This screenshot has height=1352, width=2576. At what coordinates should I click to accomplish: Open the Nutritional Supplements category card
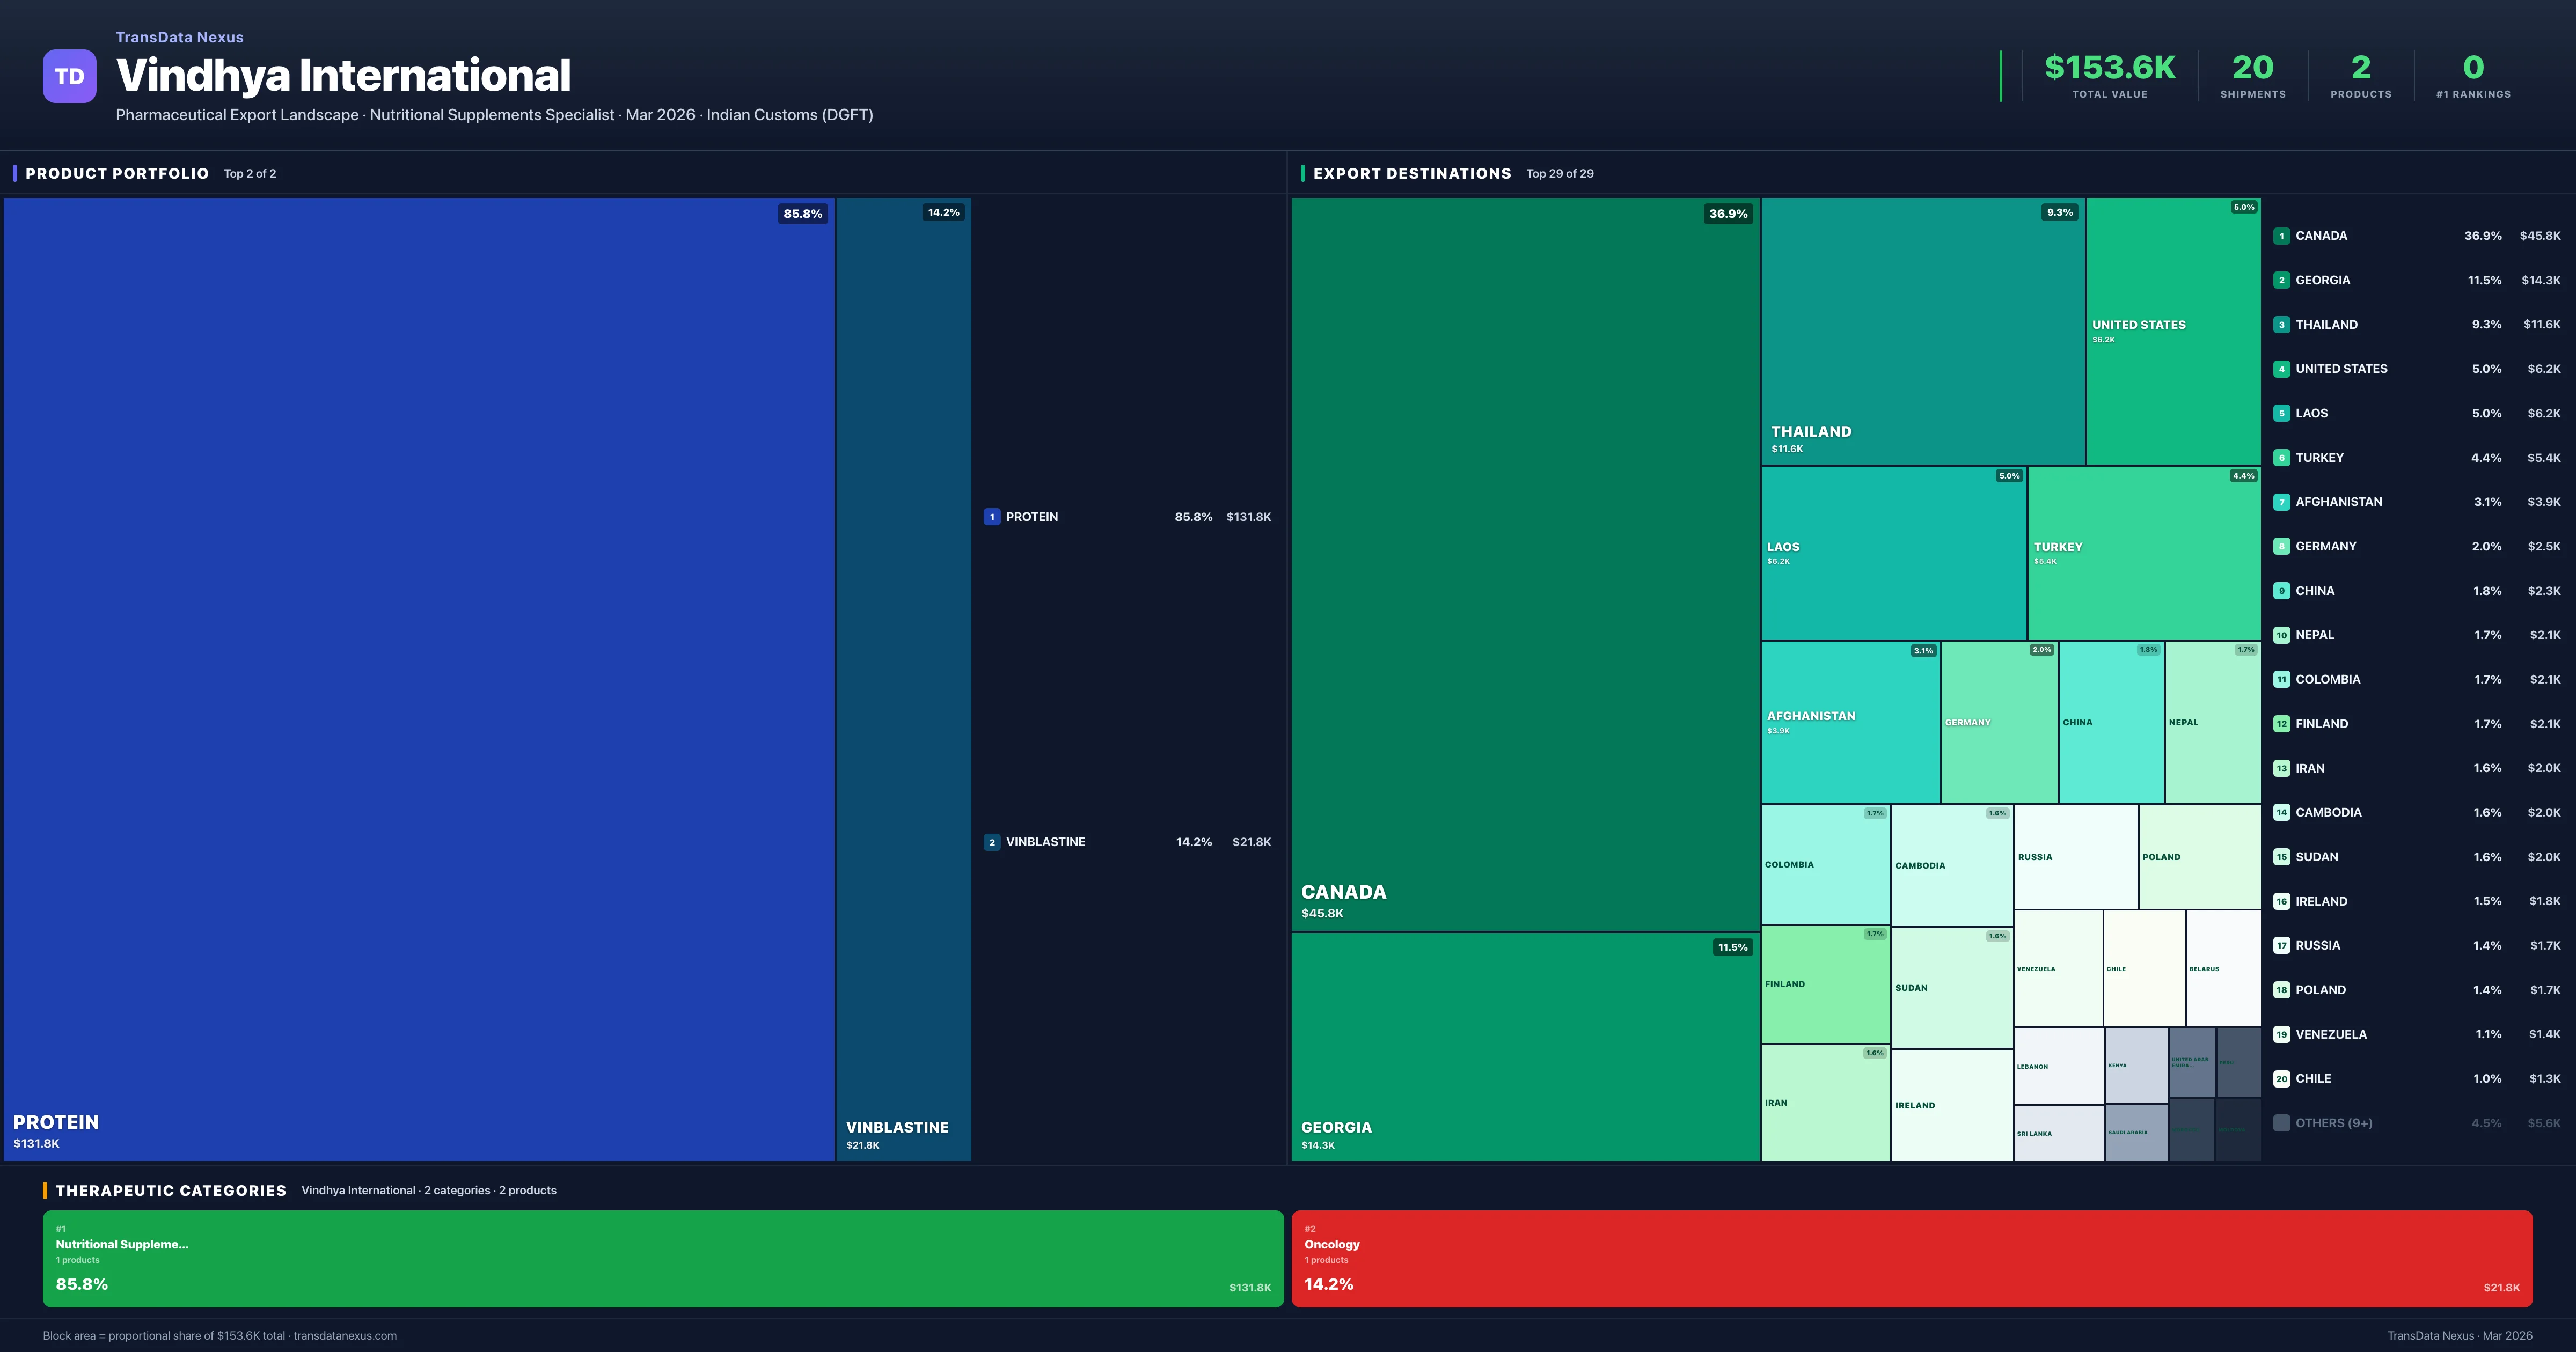coord(662,1258)
